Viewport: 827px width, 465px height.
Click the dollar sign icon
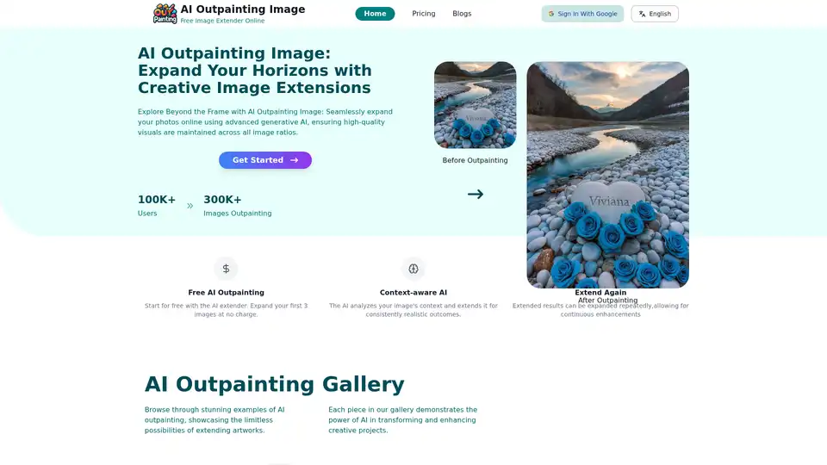tap(226, 269)
